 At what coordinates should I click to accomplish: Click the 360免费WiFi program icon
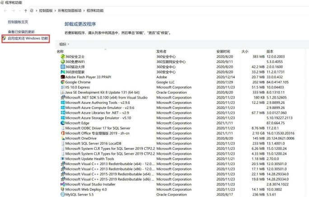coord(63,62)
